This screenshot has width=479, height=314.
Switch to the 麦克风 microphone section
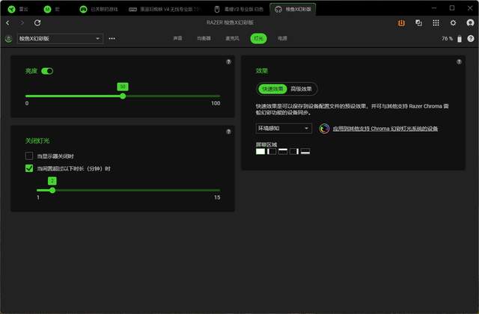click(232, 38)
